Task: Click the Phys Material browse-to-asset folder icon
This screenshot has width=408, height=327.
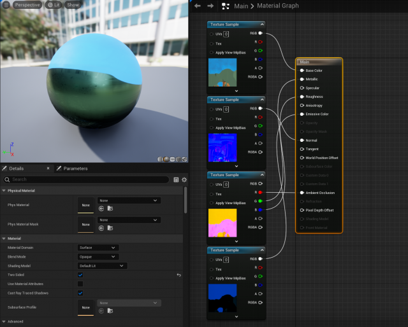Action: pyautogui.click(x=110, y=208)
